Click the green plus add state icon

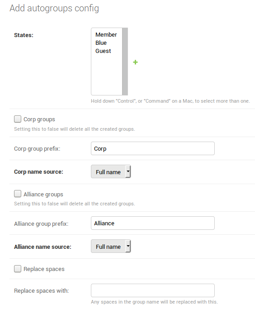pyautogui.click(x=135, y=62)
